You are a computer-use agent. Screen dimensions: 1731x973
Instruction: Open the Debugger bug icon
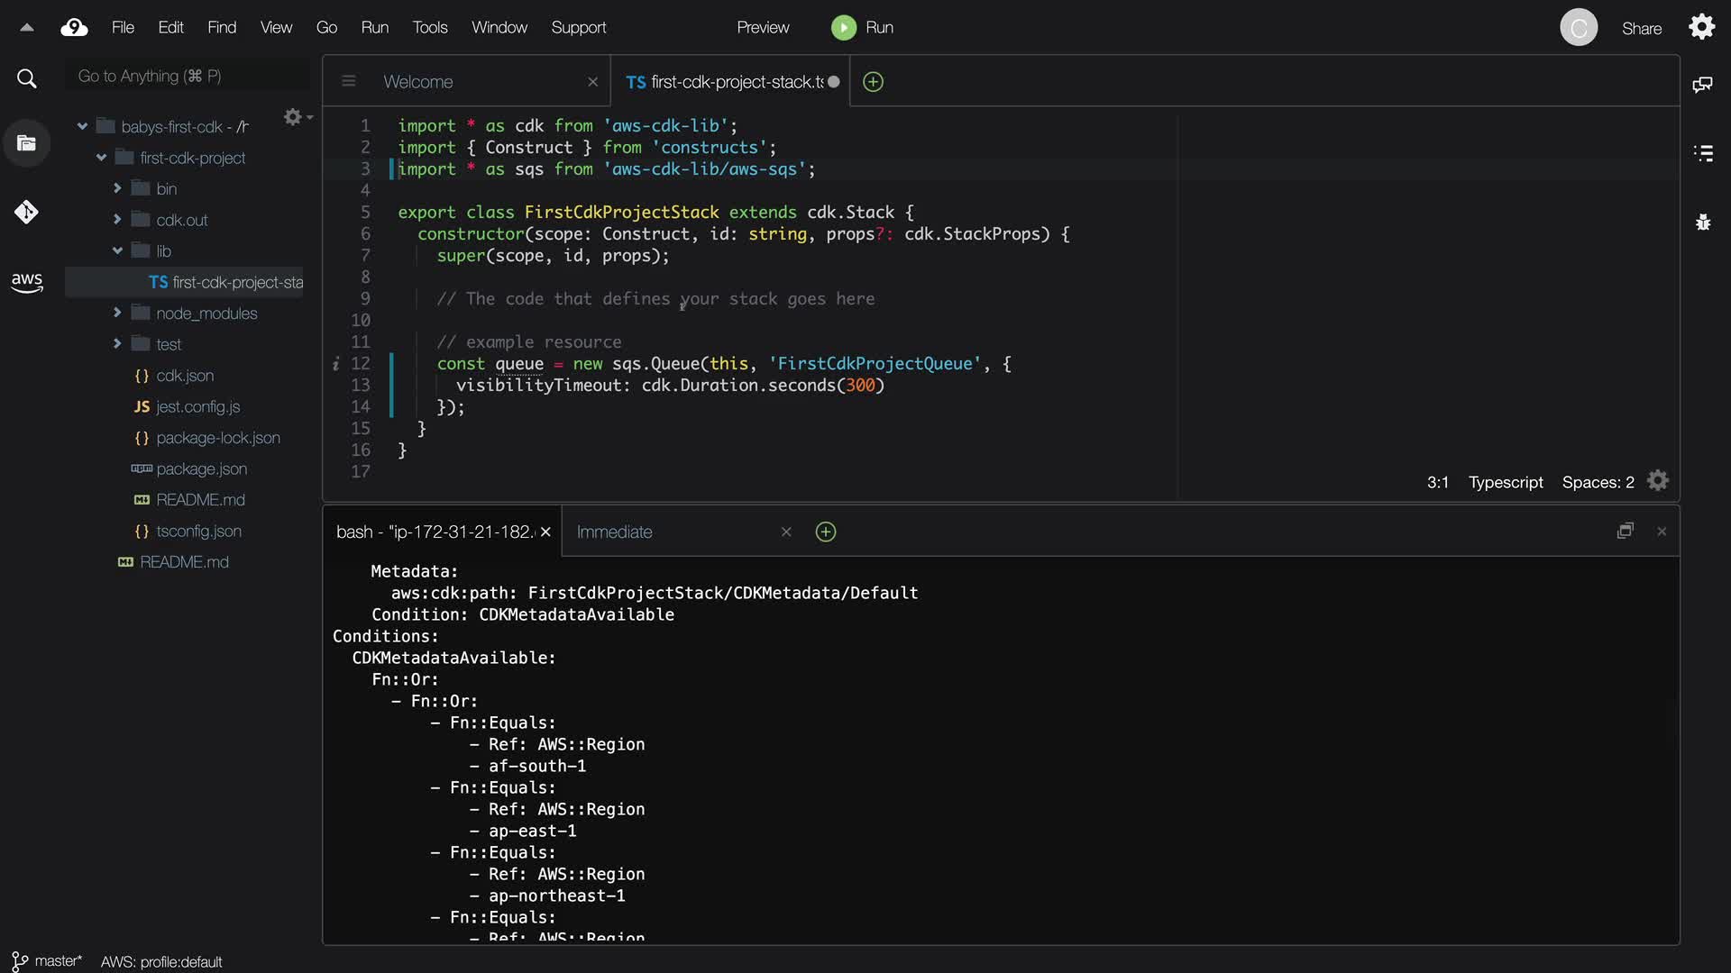[x=1703, y=222]
